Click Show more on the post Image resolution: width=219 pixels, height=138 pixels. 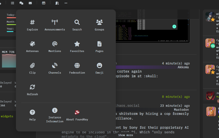125,135
